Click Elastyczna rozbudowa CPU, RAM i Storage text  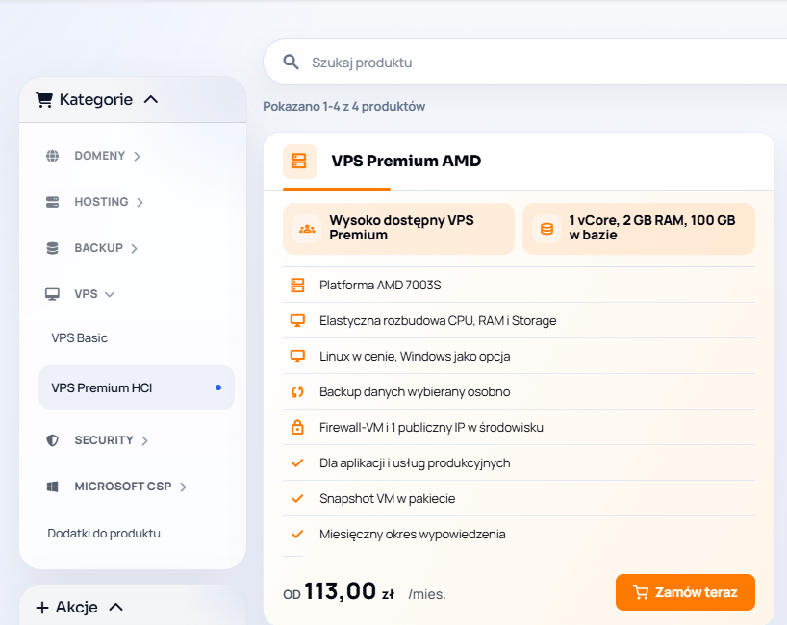click(438, 320)
